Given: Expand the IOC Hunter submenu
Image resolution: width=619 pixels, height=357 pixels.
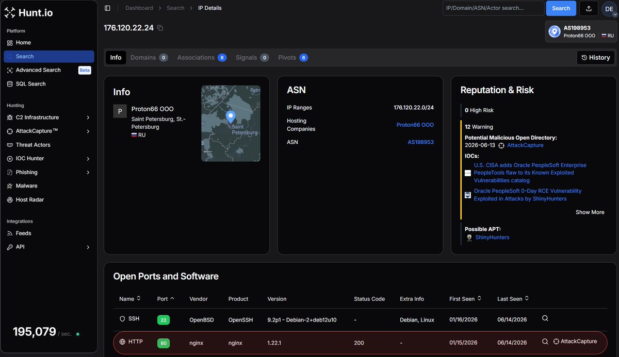Looking at the screenshot, I should click(x=49, y=159).
